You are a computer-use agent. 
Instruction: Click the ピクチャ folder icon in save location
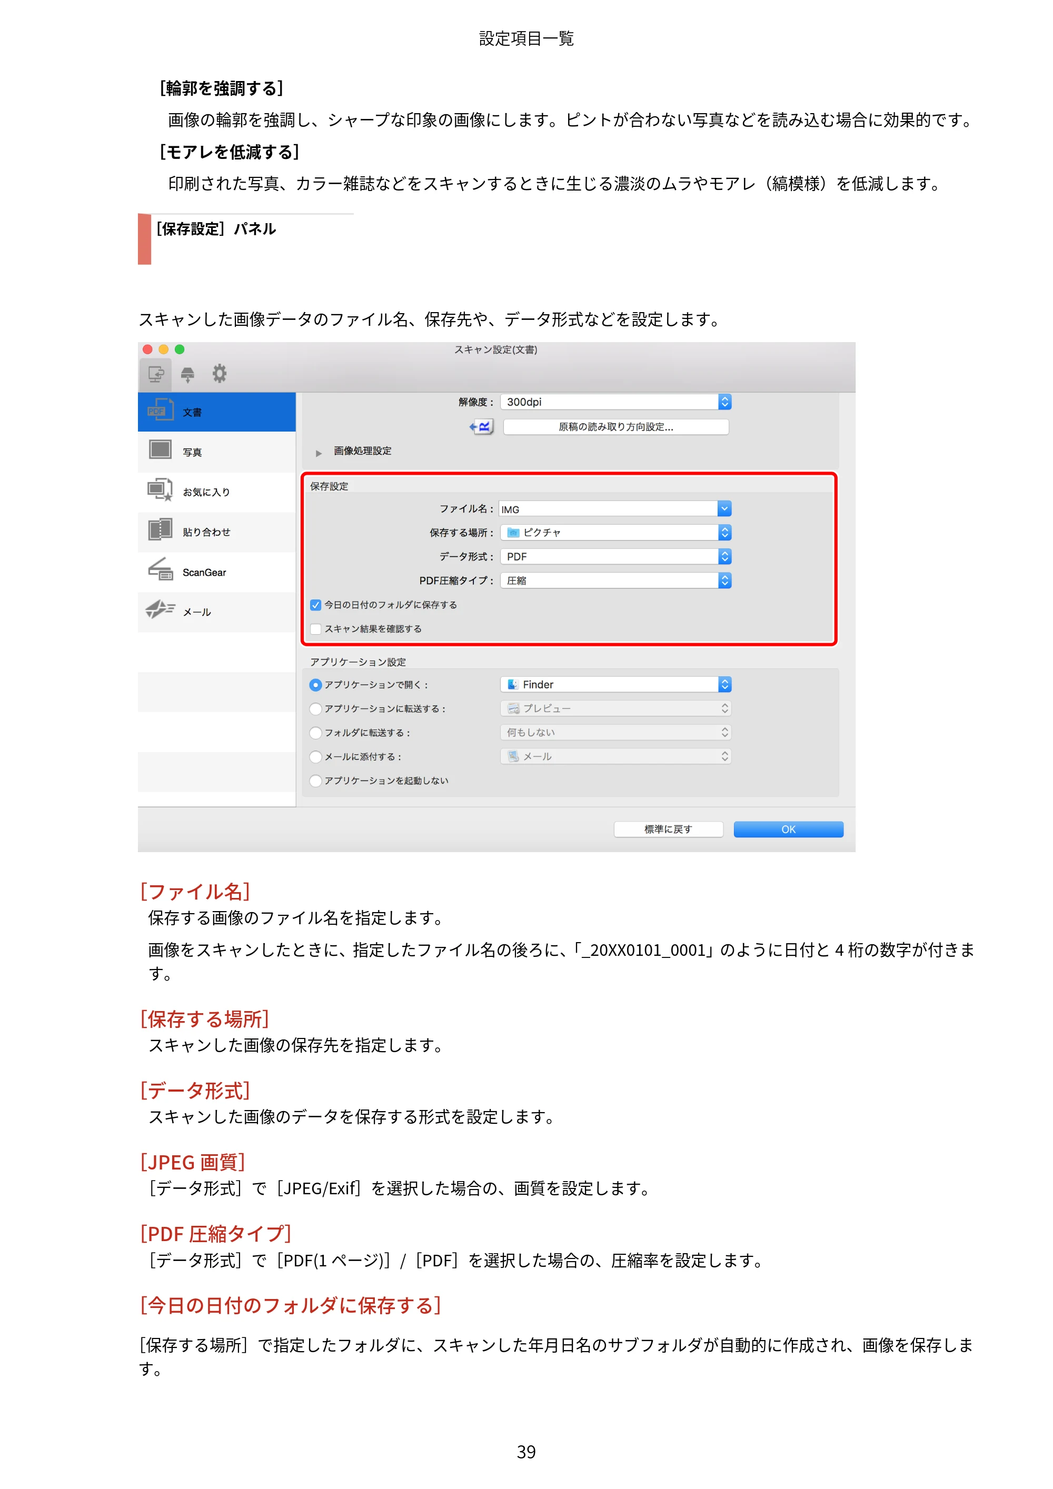[x=513, y=533]
